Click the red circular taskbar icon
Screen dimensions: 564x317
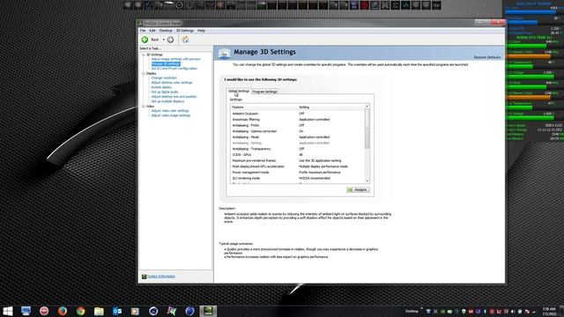tap(44, 311)
